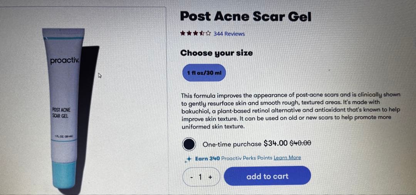The image size is (416, 195).
Task: Click the $34.00 sale price
Action: click(275, 143)
